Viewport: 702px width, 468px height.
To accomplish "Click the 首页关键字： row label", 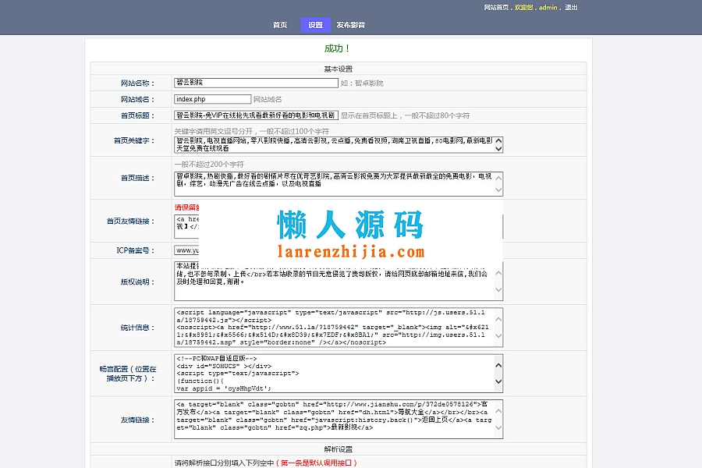I will point(134,140).
